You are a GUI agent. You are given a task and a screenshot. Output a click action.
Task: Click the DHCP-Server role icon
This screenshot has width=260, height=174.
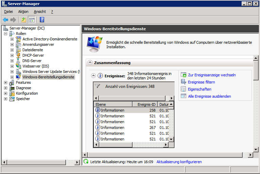(x=18, y=55)
